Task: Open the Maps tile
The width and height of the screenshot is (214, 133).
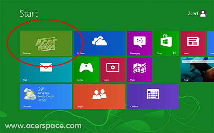Action: point(139,70)
